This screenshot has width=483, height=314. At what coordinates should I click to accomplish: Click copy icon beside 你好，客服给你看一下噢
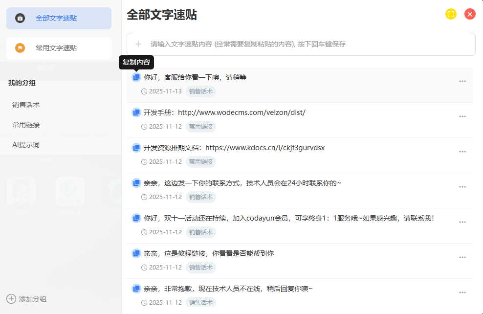point(136,77)
